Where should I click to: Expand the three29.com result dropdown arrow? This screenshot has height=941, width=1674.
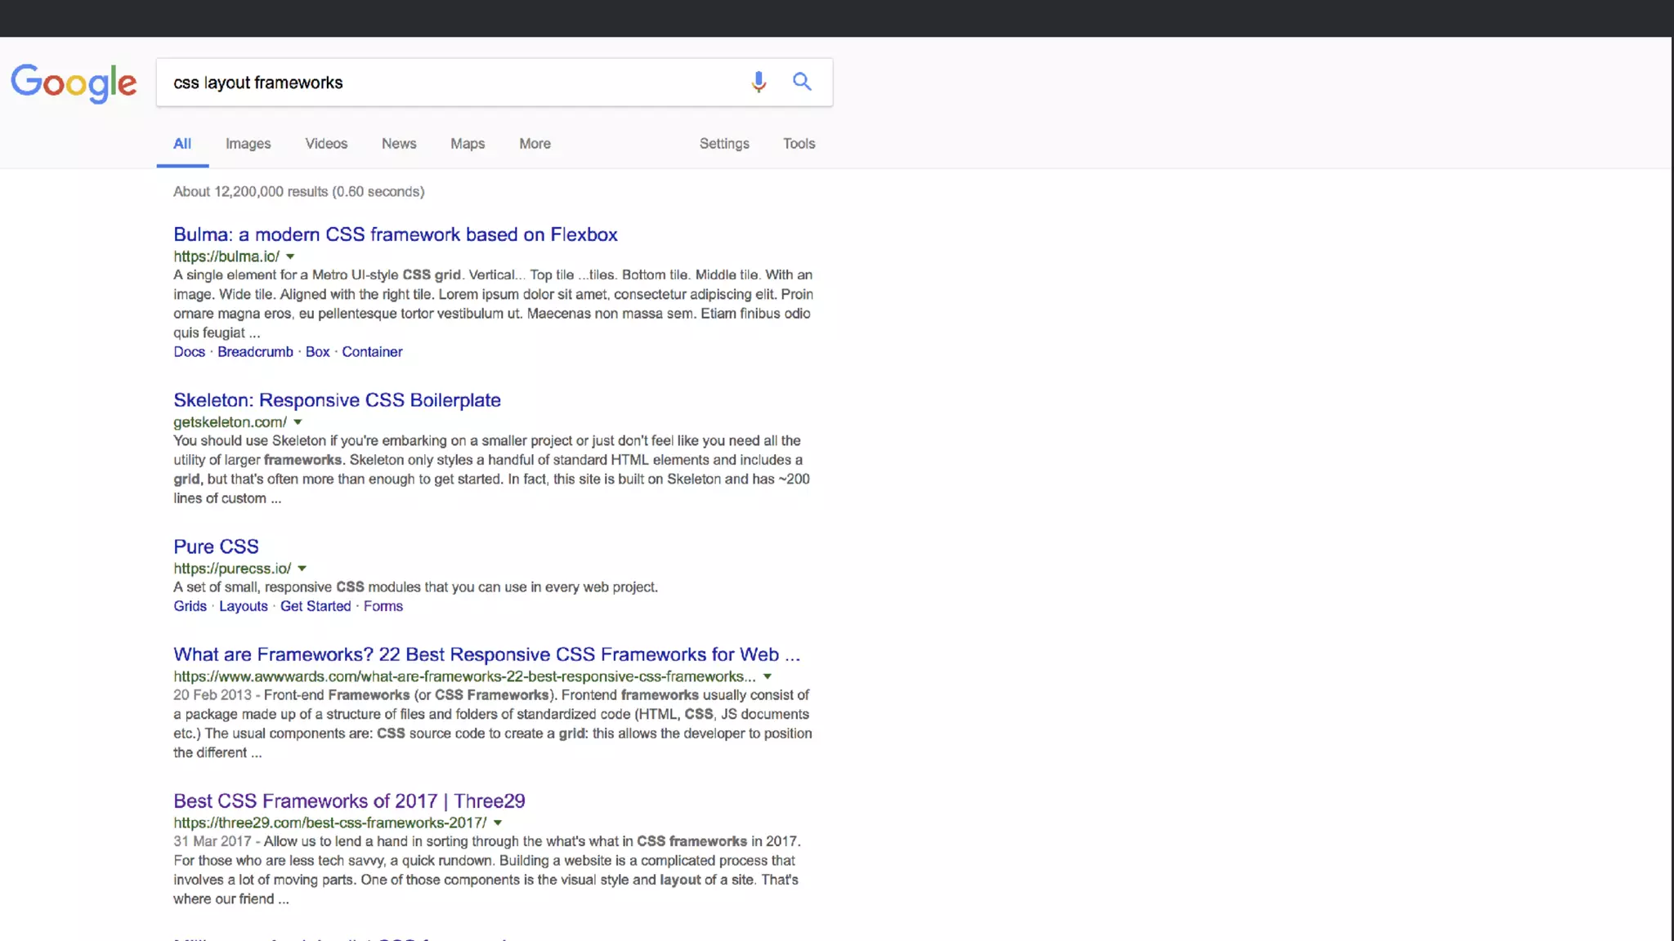(x=498, y=823)
